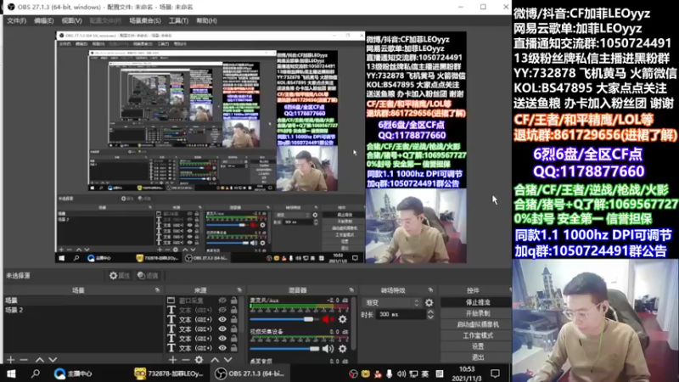Screen dimensions: 679x382
Task: Open the transition properties gear next to 渐变
Action: click(x=429, y=303)
